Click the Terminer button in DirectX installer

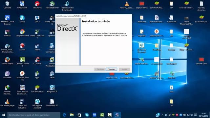pos(112,69)
